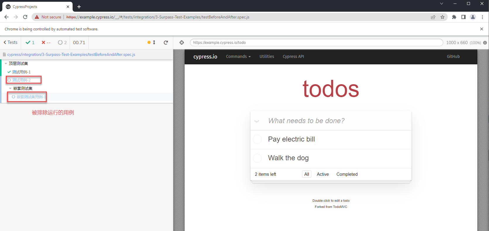Rerun all tests with the reload icon

point(166,42)
